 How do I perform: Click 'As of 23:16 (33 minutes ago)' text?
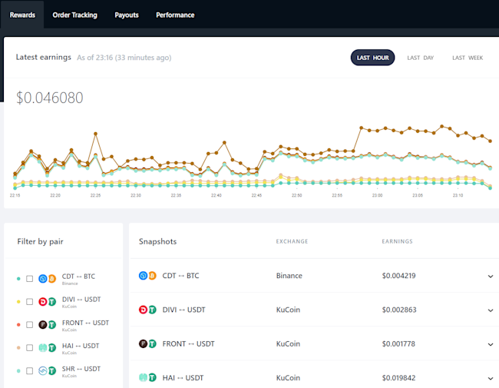pos(124,58)
